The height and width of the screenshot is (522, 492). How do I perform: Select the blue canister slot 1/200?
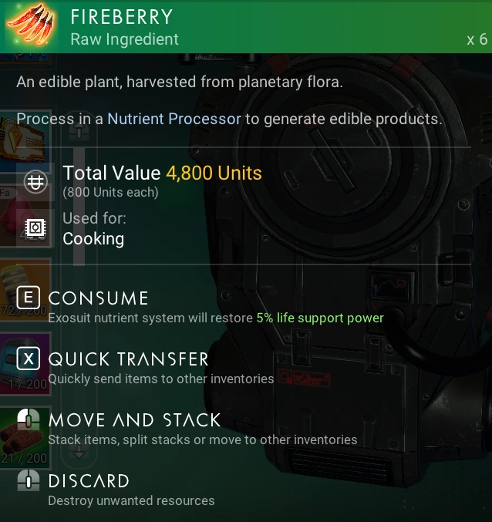25,363
